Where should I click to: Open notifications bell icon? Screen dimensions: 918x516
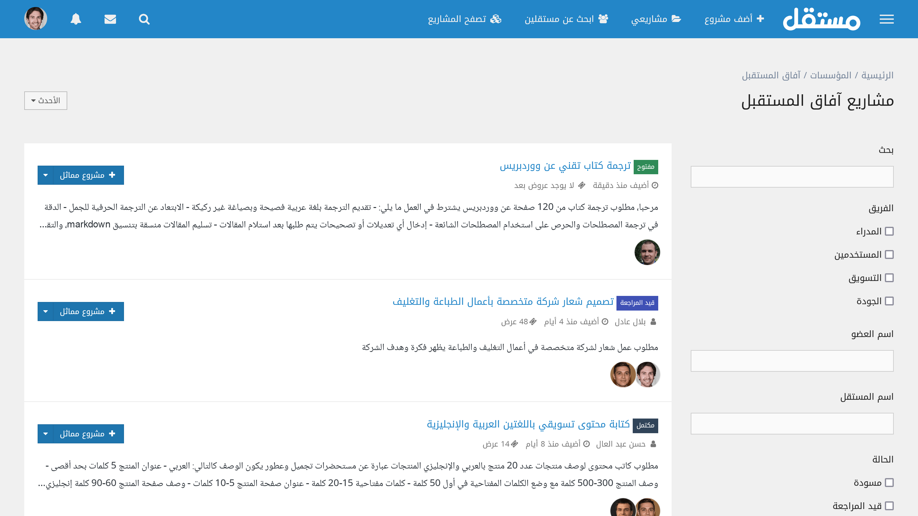pos(76,19)
